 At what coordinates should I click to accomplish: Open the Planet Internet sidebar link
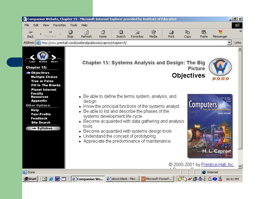pos(44,90)
